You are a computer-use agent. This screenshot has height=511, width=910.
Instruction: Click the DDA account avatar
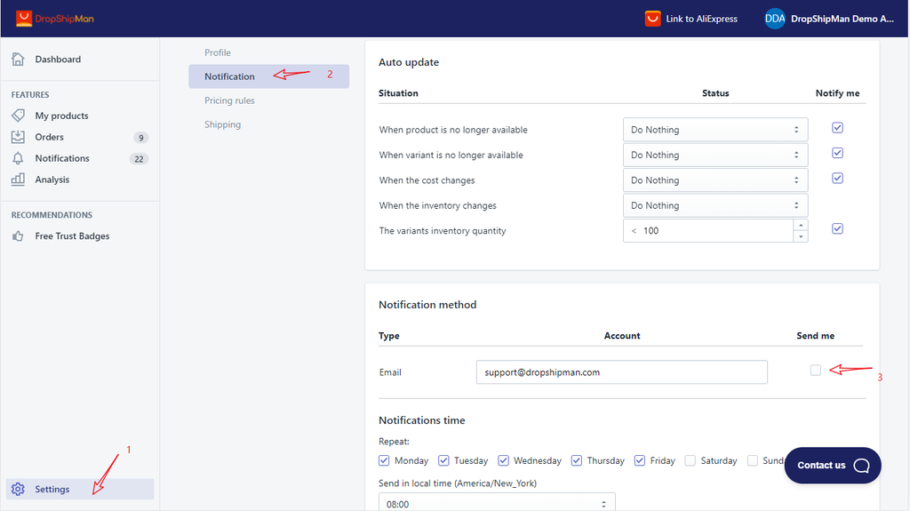tap(774, 19)
